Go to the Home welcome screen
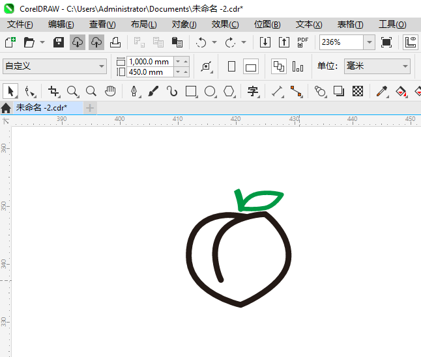Viewport: 421px width, 357px height. click(x=6, y=108)
